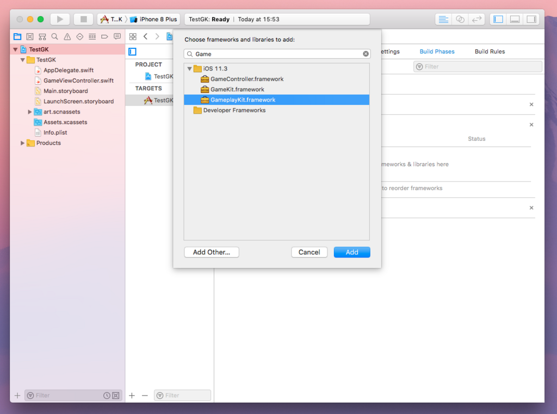
Task: Open the Test navigator
Action: [x=79, y=36]
